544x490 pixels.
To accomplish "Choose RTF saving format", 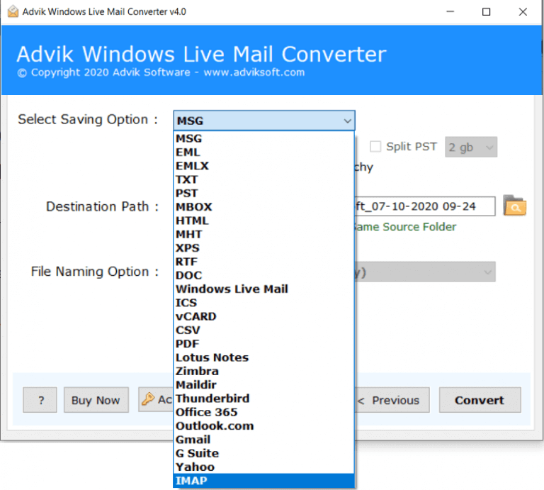I will [x=263, y=262].
